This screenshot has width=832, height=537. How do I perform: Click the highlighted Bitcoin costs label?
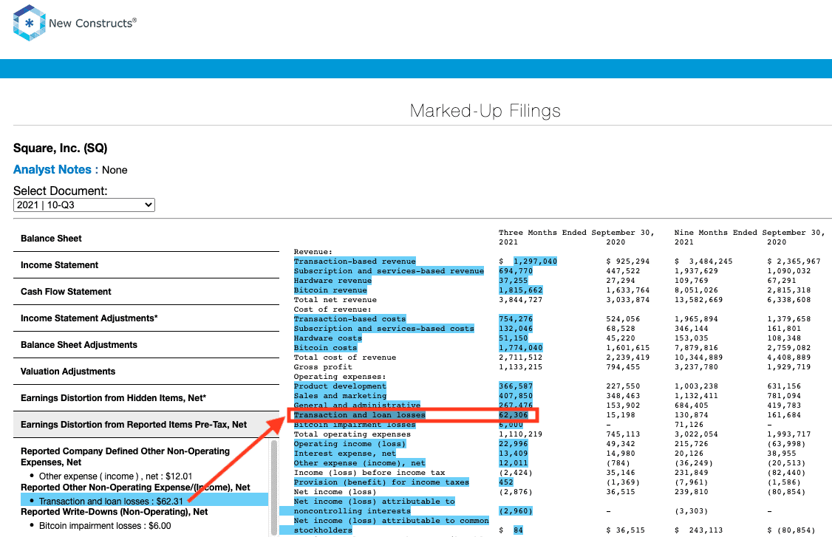click(x=325, y=348)
